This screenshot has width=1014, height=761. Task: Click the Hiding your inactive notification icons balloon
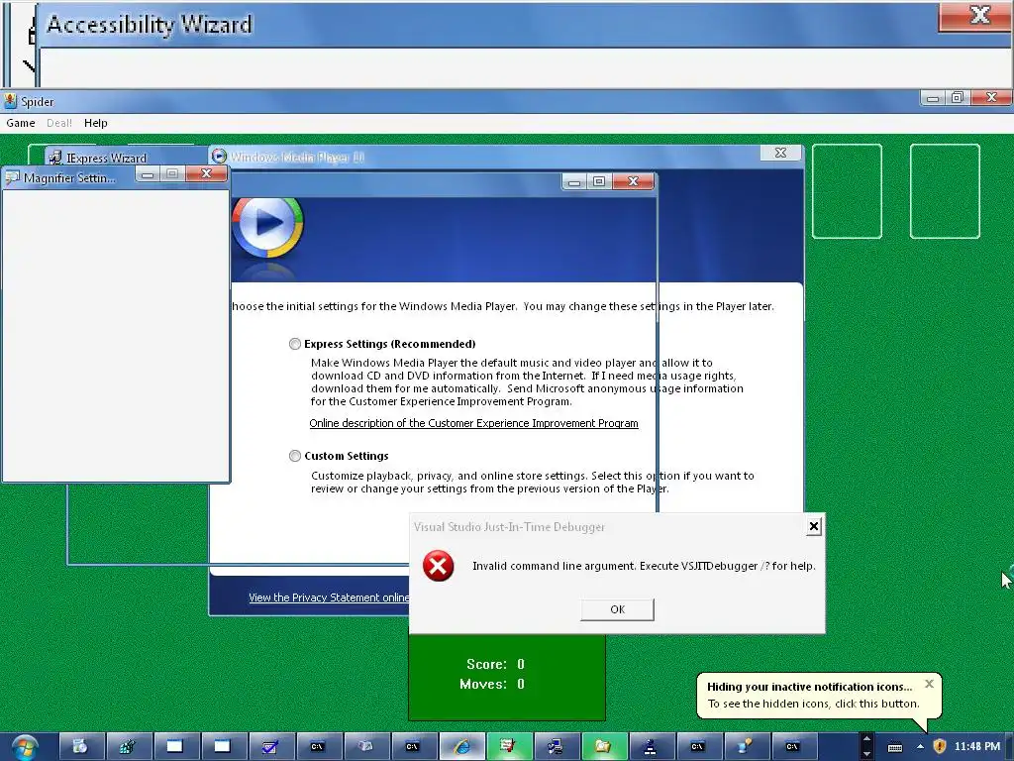(x=819, y=695)
